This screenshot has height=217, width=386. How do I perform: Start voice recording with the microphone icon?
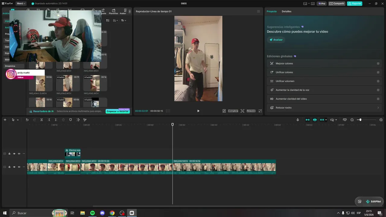tap(298, 120)
